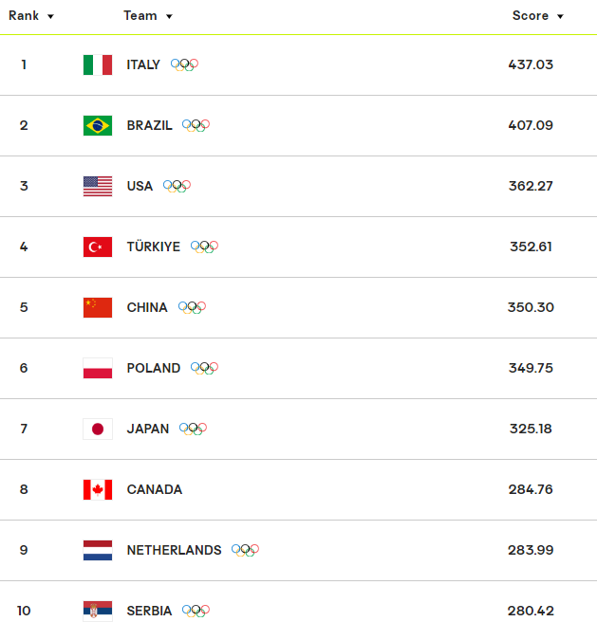597x640 pixels.
Task: Click the USA flag icon
Action: tap(98, 186)
